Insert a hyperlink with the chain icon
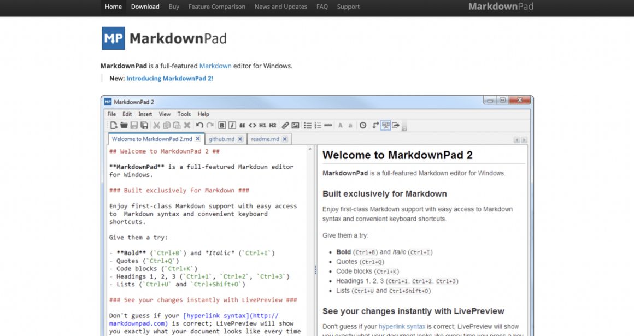Image resolution: width=634 pixels, height=336 pixels. (285, 125)
